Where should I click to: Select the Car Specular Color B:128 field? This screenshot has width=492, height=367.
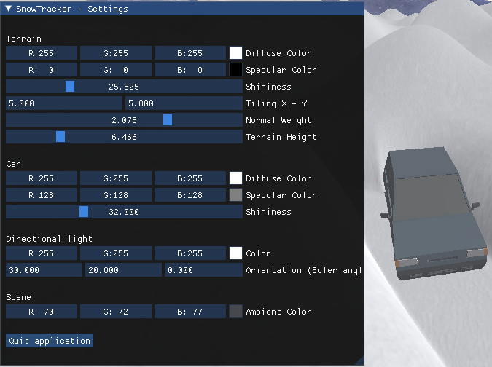(190, 195)
